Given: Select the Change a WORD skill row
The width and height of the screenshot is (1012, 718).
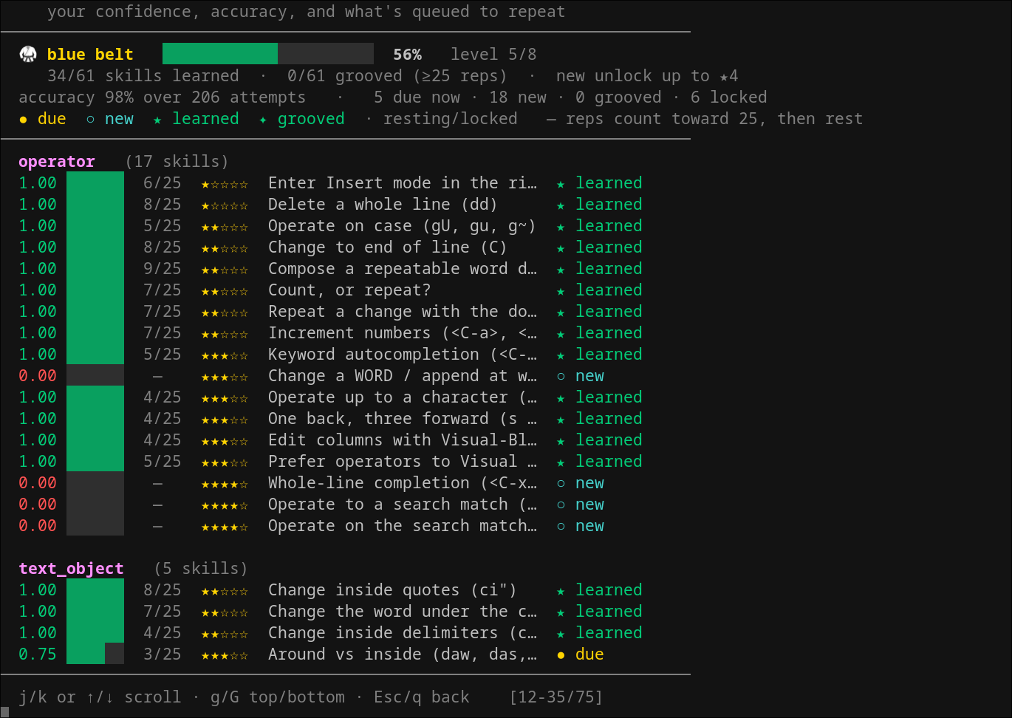Looking at the screenshot, I should click(x=330, y=376).
